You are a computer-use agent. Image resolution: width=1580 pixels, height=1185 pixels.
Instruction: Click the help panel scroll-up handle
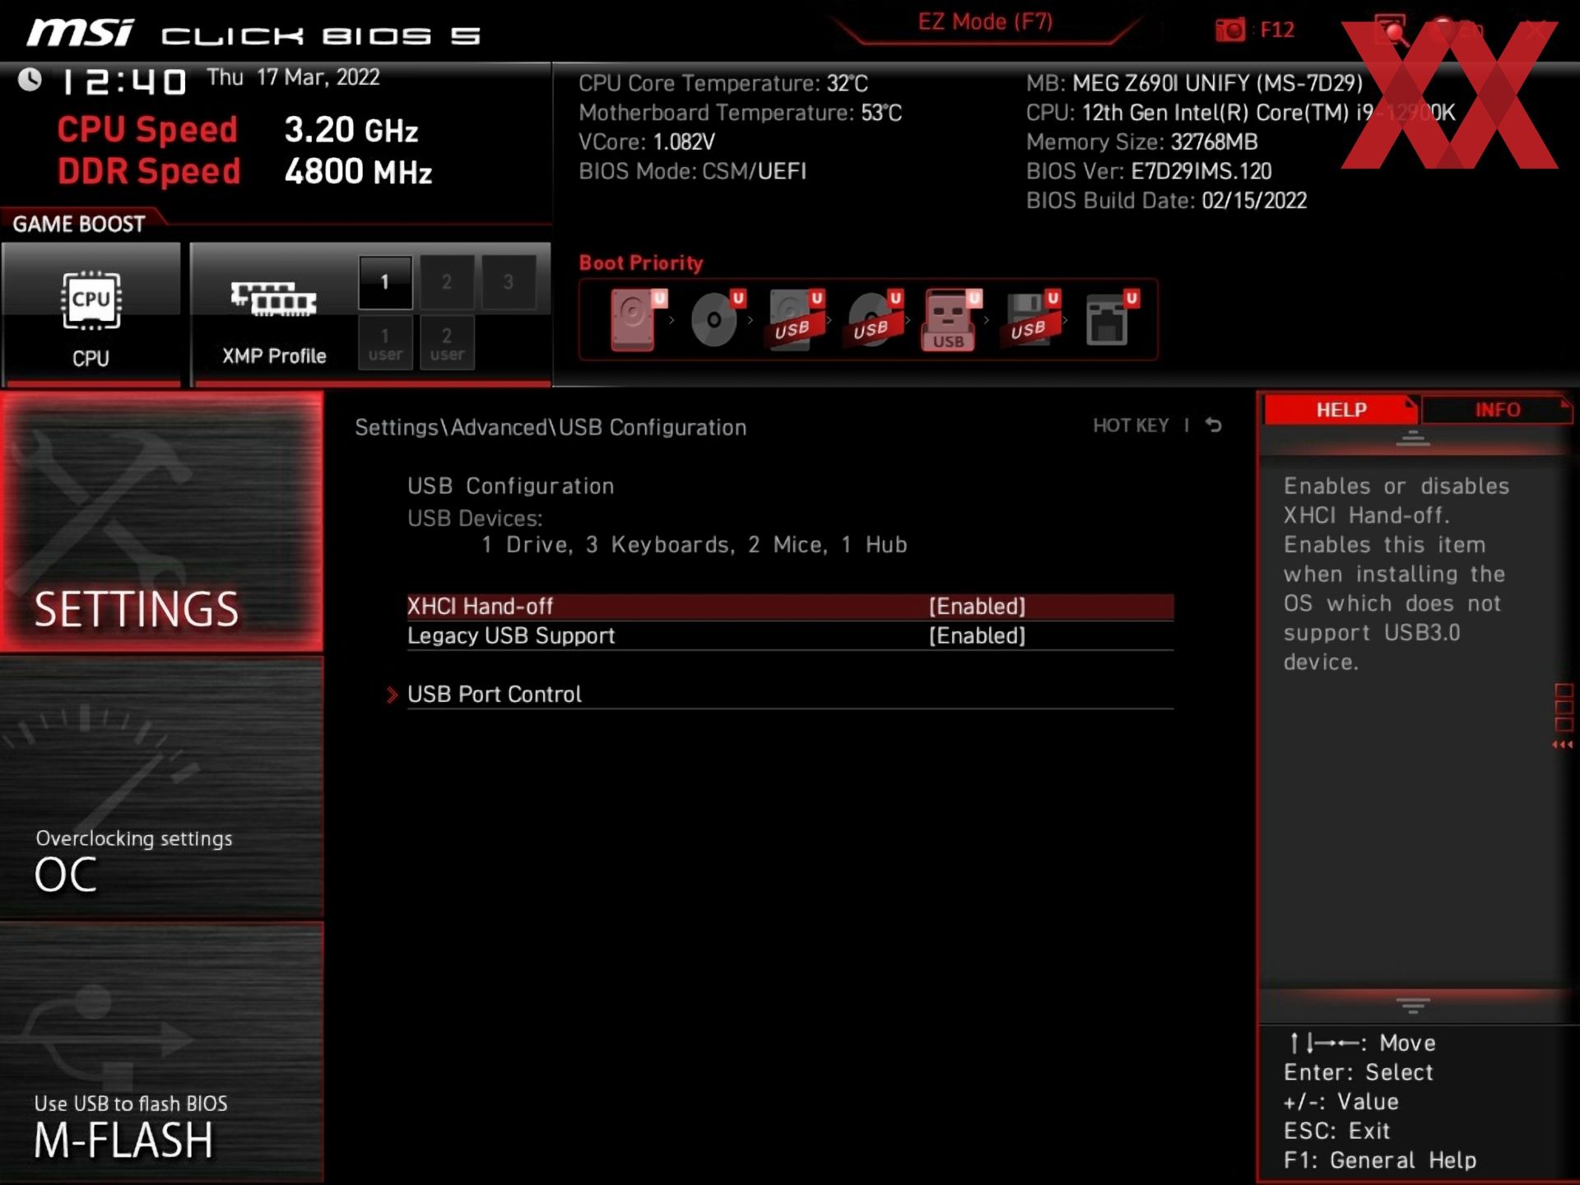point(1413,439)
